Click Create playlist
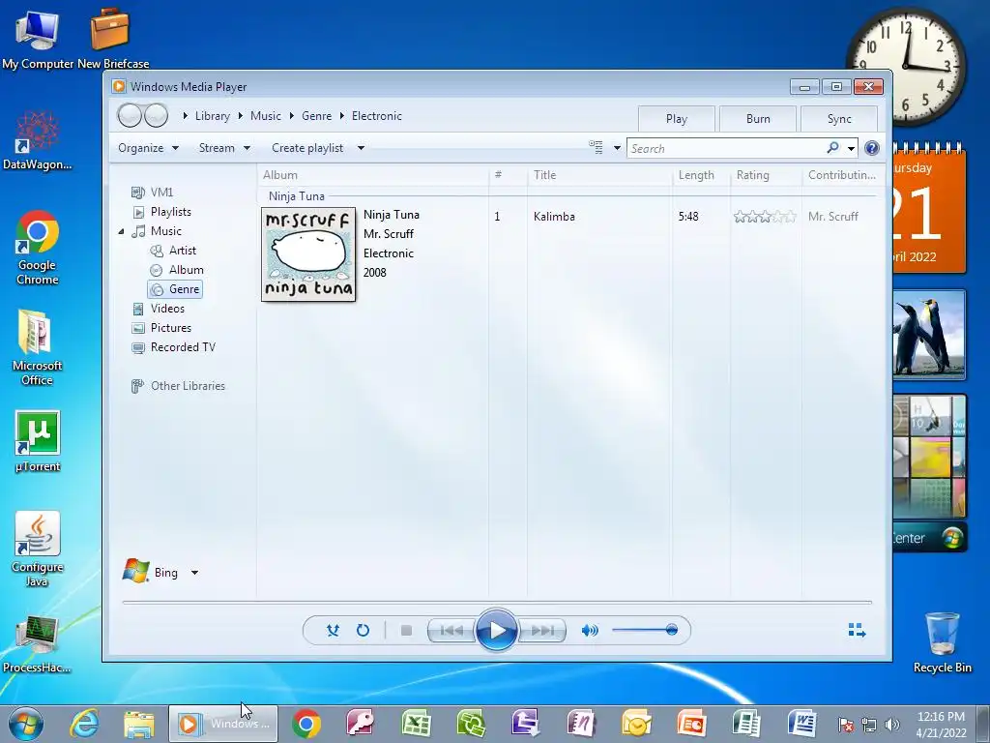This screenshot has width=990, height=743. point(307,148)
